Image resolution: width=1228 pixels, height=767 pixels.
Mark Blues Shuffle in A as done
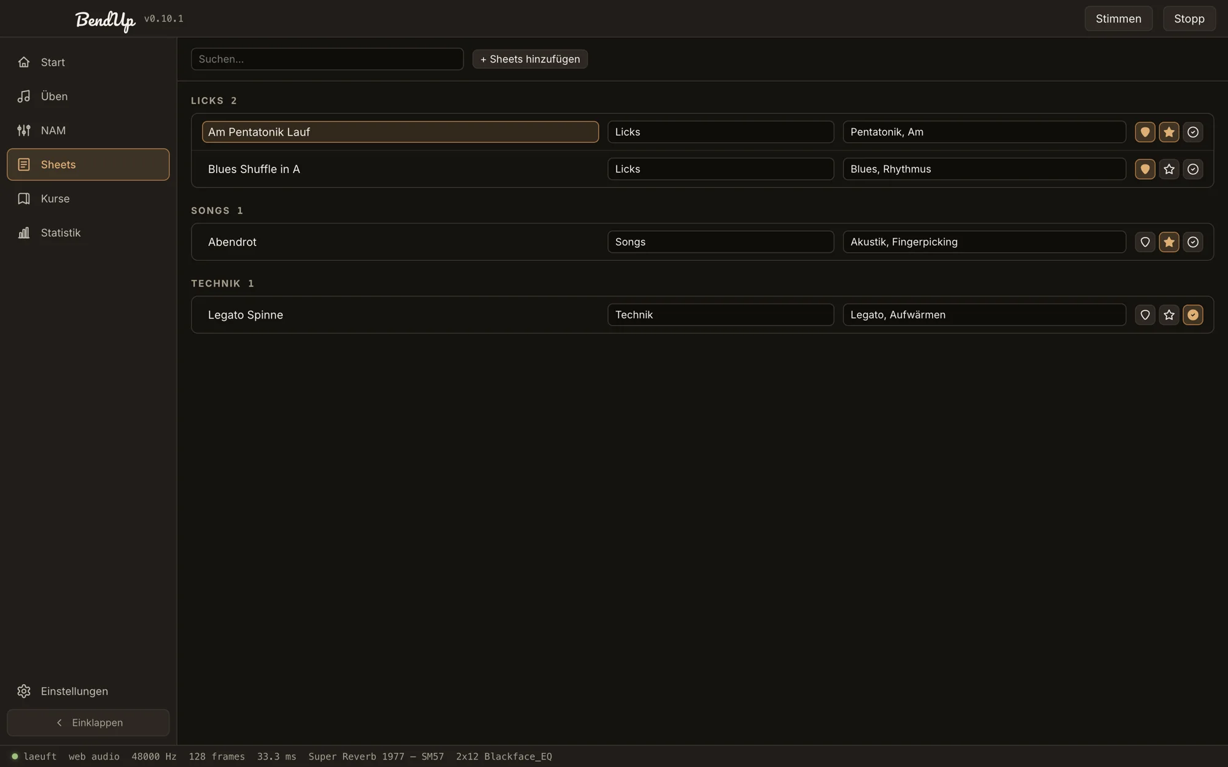pos(1193,169)
